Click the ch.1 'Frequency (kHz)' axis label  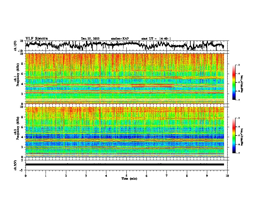(x=18, y=75)
